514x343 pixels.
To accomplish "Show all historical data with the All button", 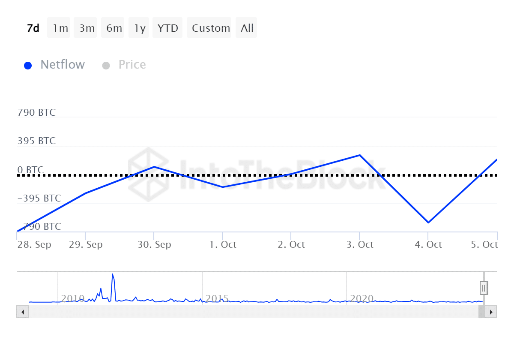I will (x=246, y=27).
